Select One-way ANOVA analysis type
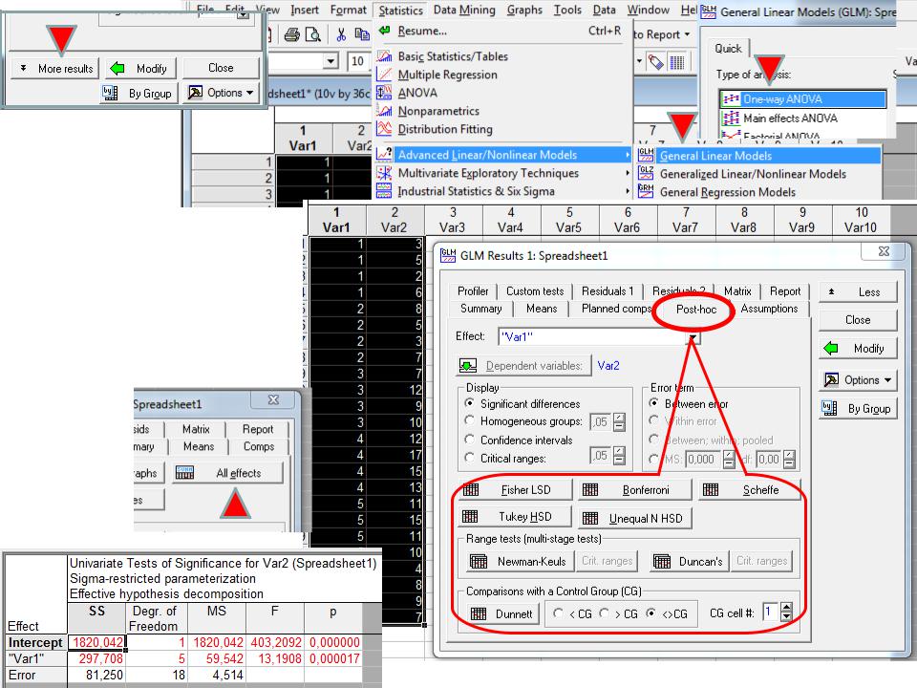This screenshot has width=917, height=688. 802,98
